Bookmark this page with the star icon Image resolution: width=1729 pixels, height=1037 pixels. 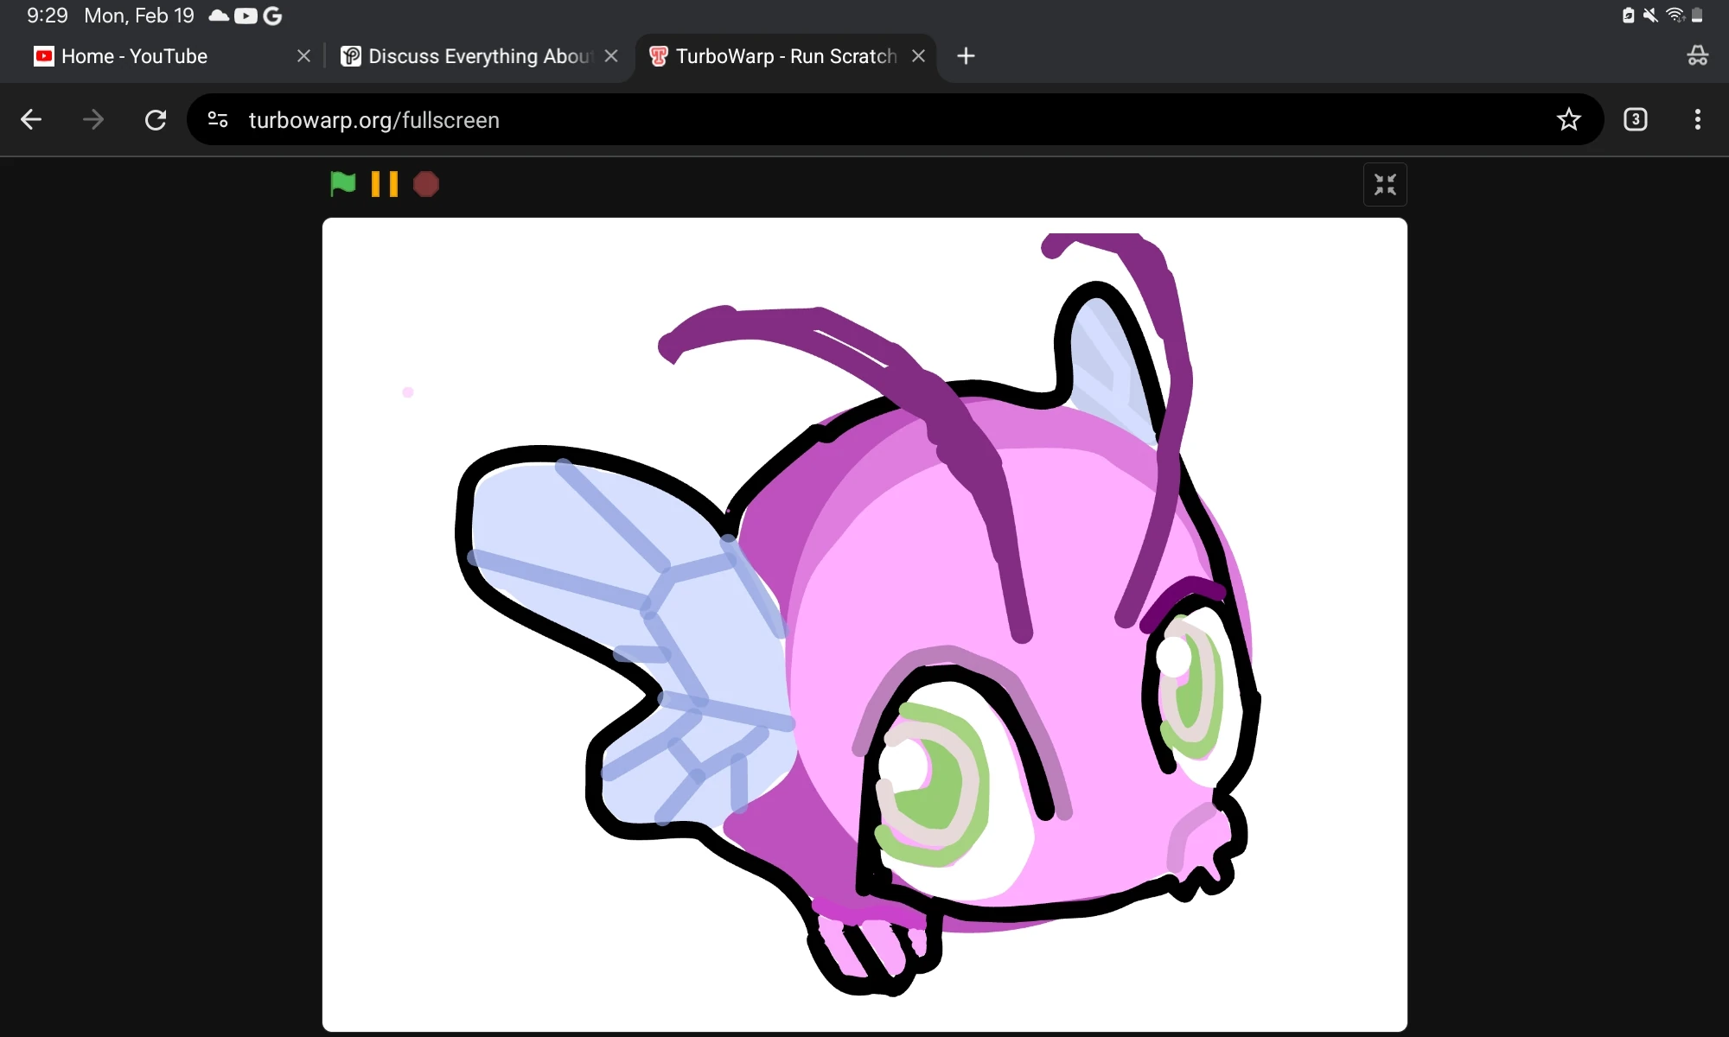(1568, 120)
